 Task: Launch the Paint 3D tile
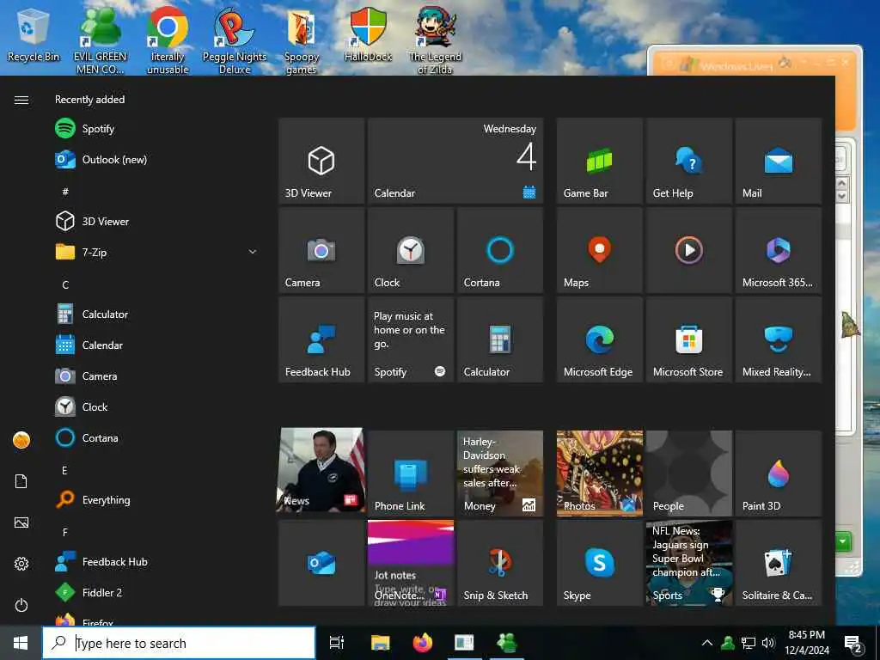click(778, 474)
